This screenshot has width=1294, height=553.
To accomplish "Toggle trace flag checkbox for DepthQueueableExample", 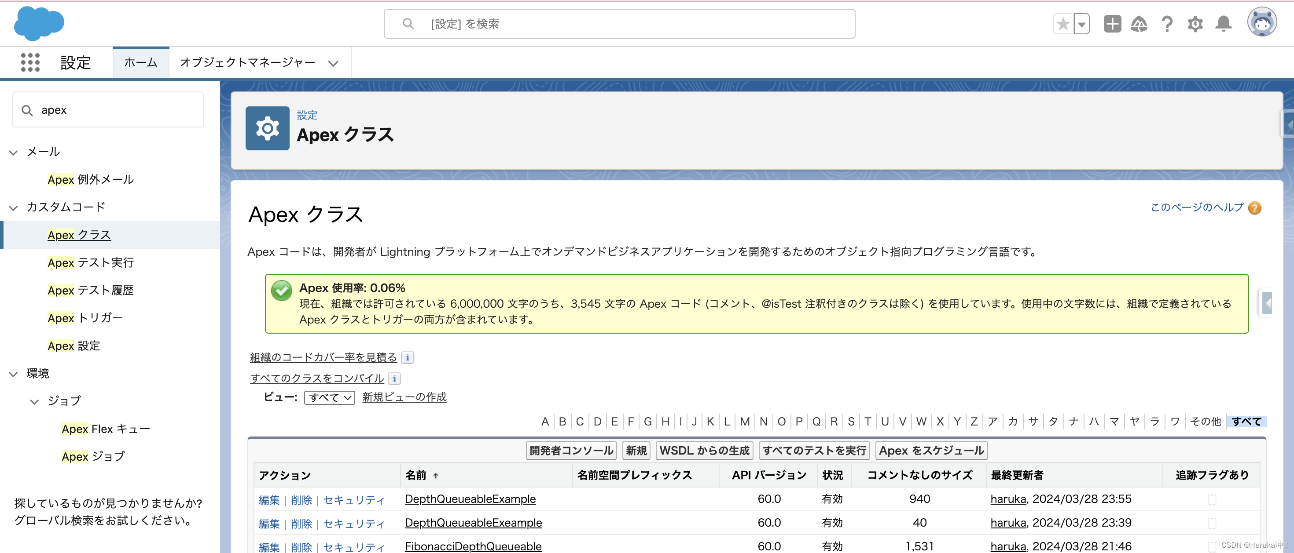I will 1212,499.
